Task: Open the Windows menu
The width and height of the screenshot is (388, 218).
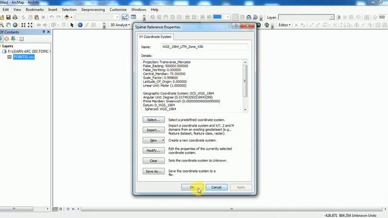Action: click(x=139, y=10)
